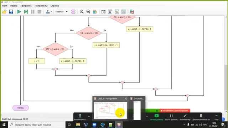Open the Программа menu
The image size is (228, 128).
tap(26, 6)
